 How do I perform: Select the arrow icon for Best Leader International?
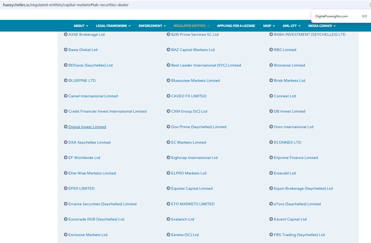[168, 65]
